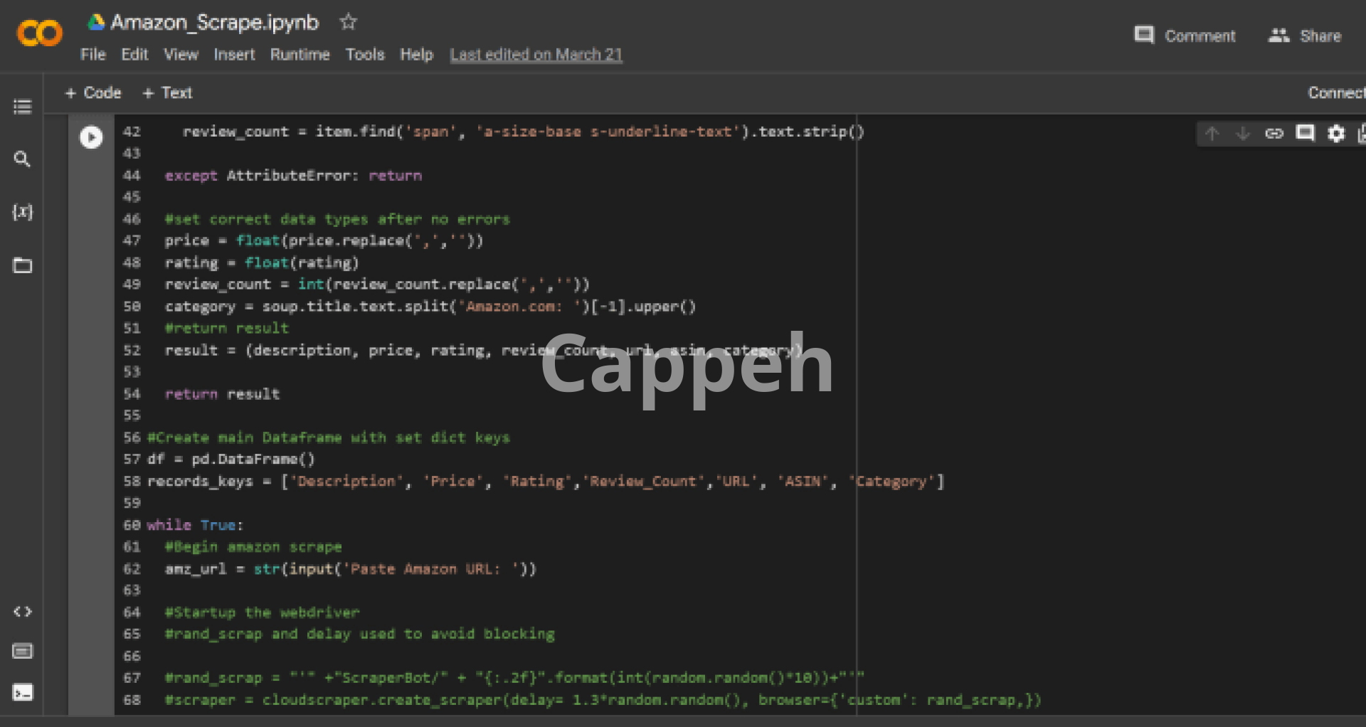
Task: Copy link to cell
Action: pyautogui.click(x=1274, y=134)
